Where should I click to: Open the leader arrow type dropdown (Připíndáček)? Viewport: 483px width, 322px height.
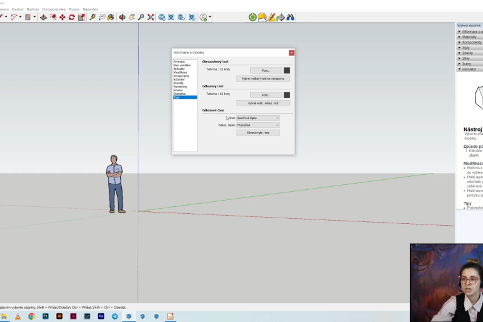pos(258,125)
